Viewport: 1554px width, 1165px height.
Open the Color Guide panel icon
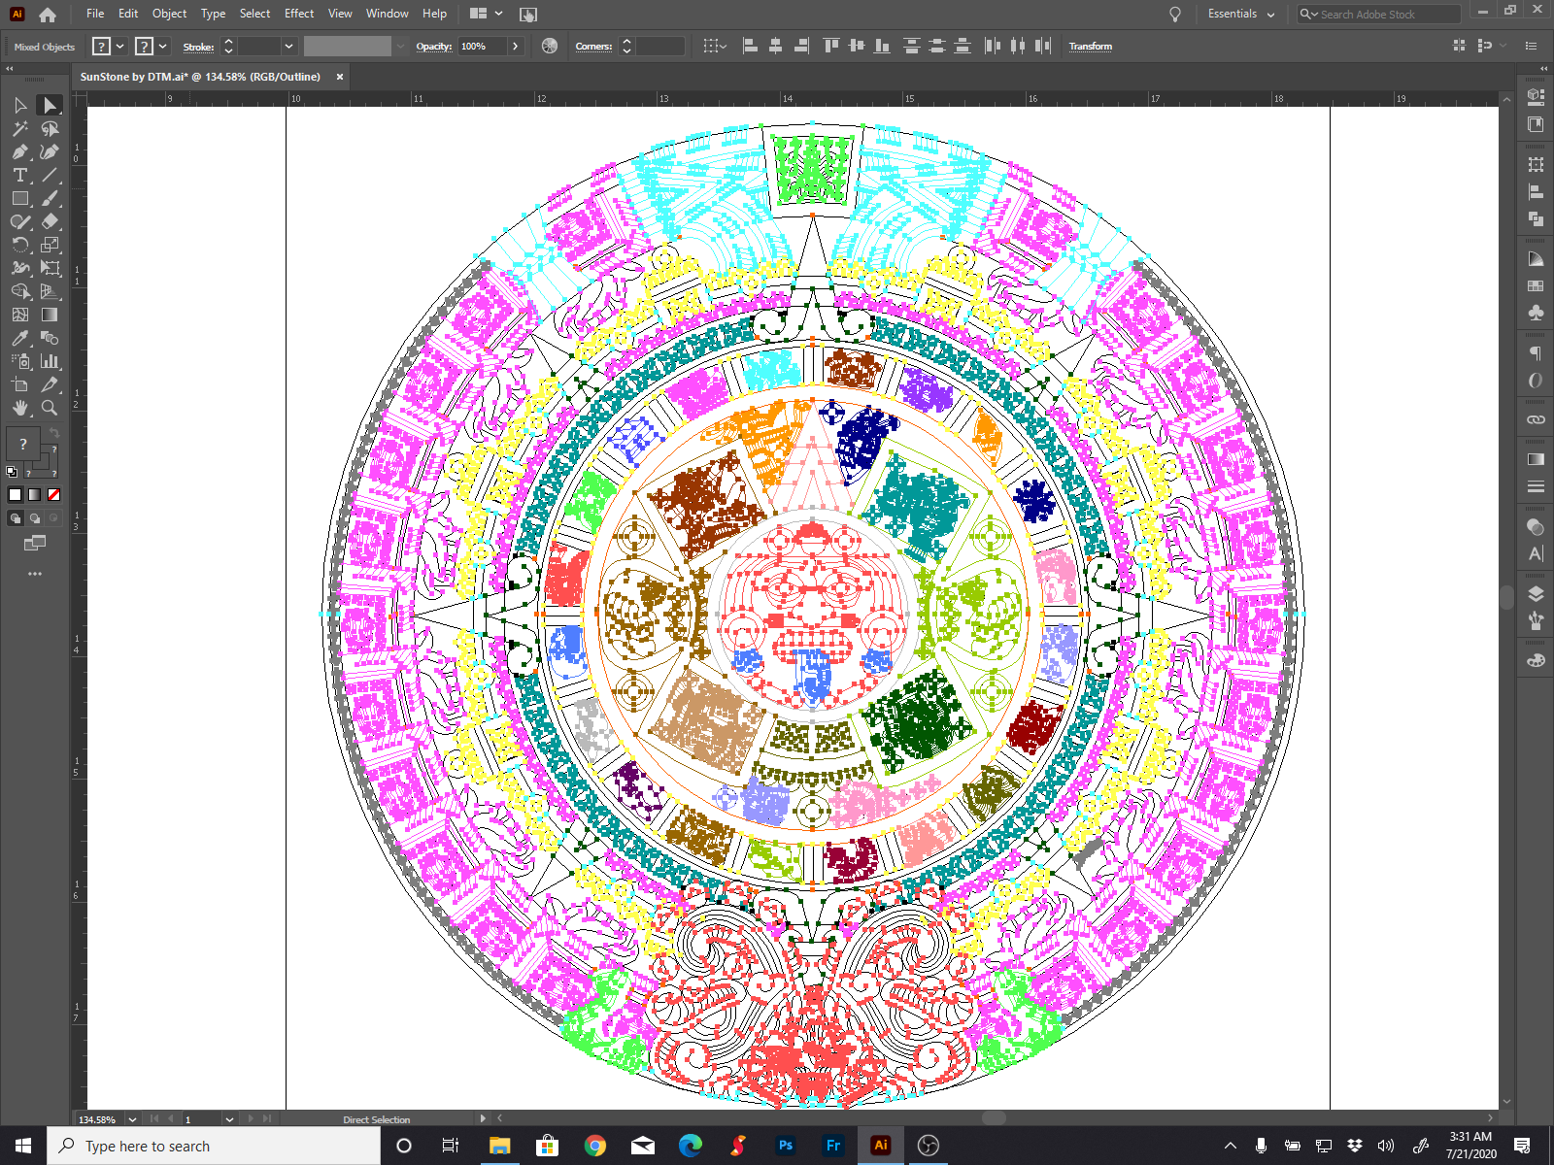(1536, 259)
